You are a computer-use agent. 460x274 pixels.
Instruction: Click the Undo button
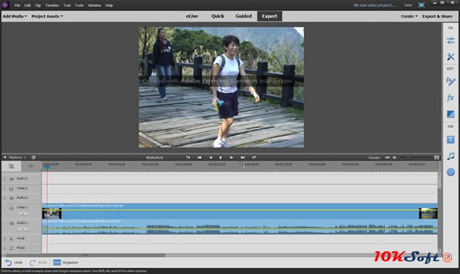(14, 262)
